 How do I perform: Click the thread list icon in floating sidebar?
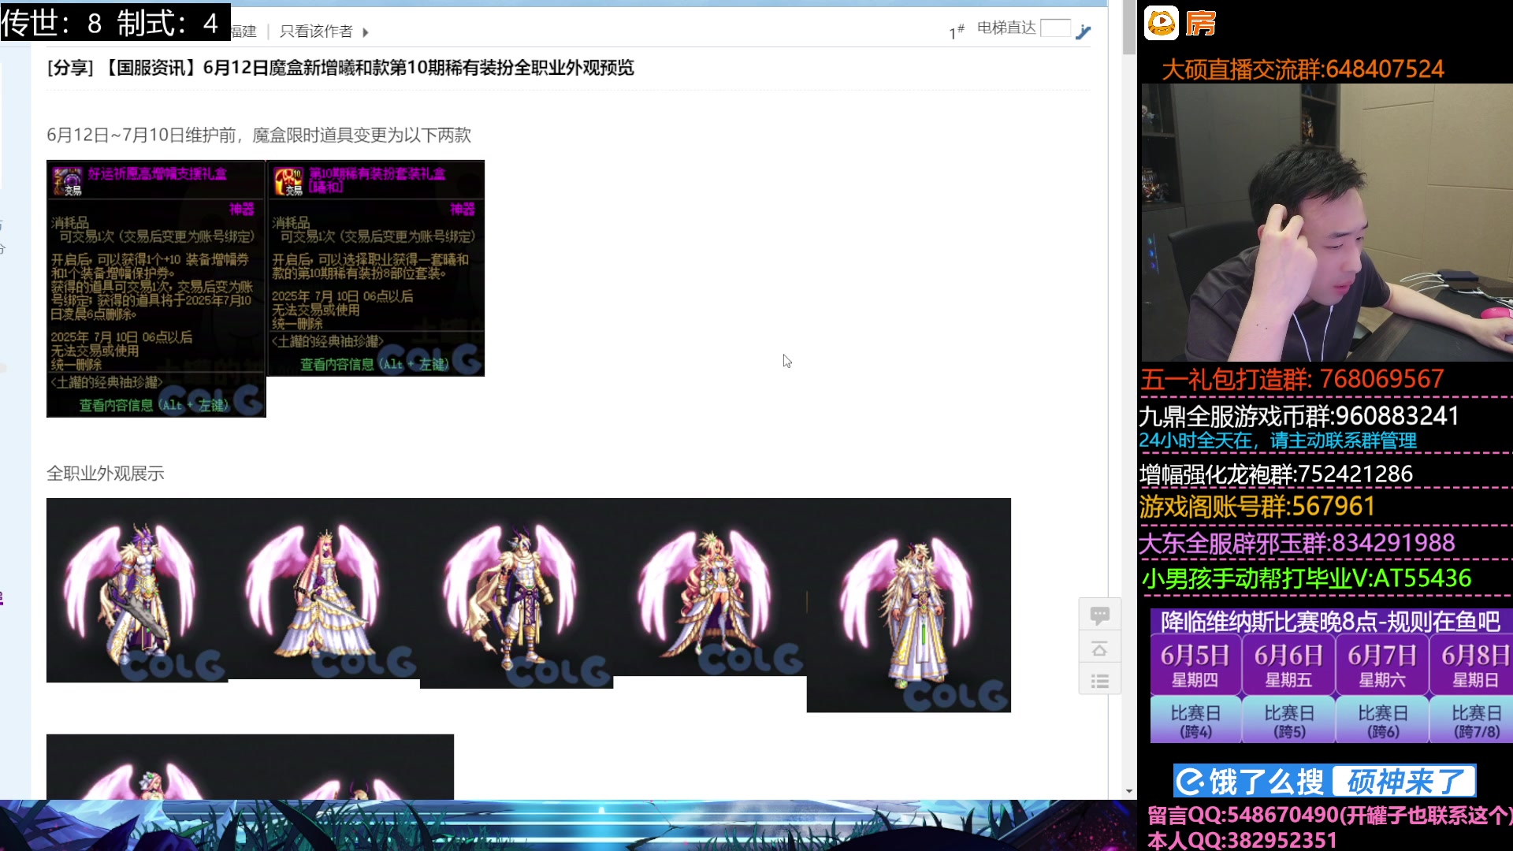tap(1099, 681)
